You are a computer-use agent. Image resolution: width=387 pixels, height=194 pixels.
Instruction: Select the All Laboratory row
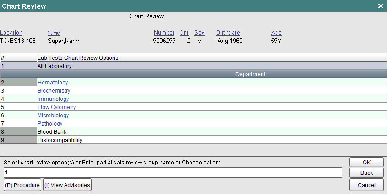coord(193,66)
